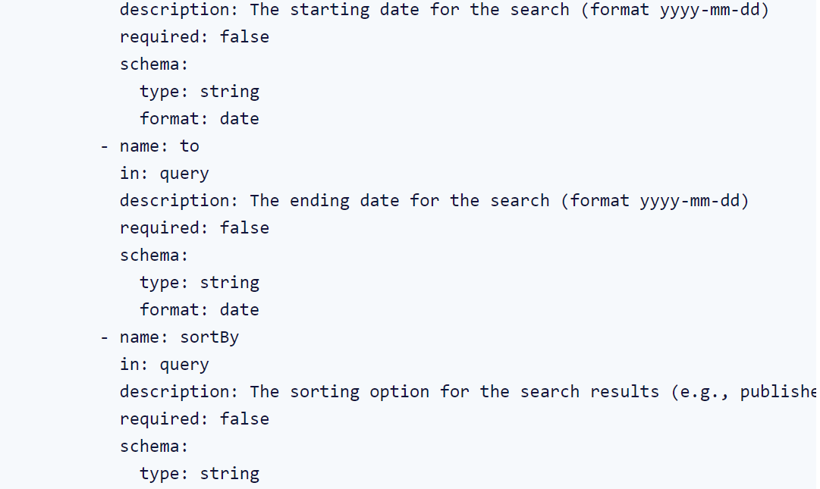The height and width of the screenshot is (489, 820).
Task: Click the first "schema:" line at top
Action: [154, 64]
